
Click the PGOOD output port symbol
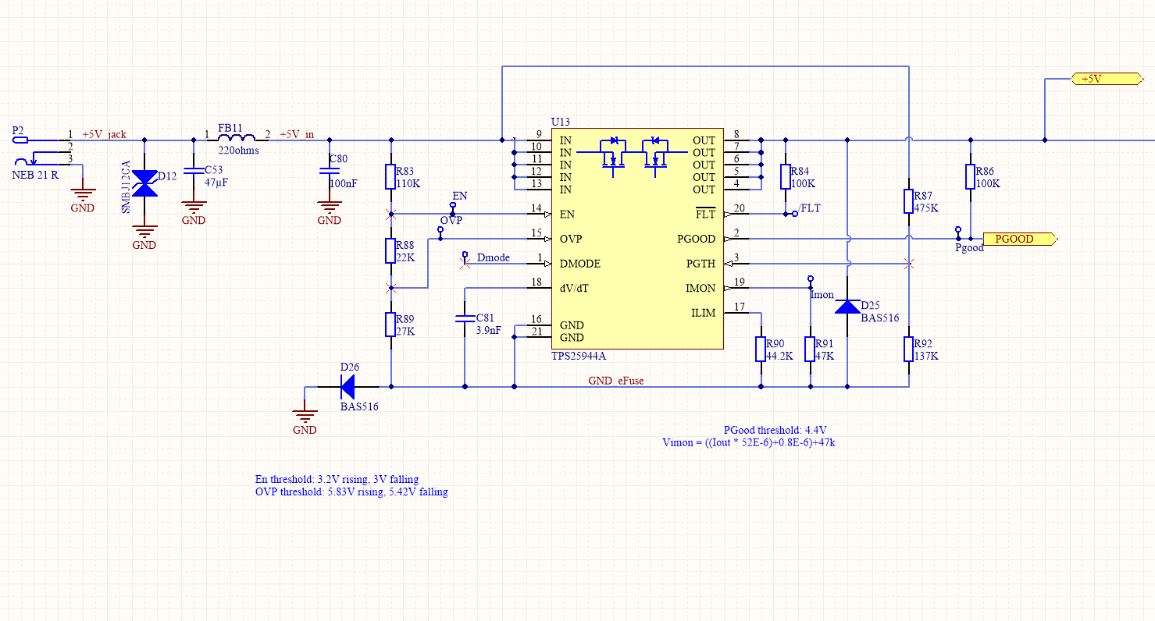(1019, 239)
